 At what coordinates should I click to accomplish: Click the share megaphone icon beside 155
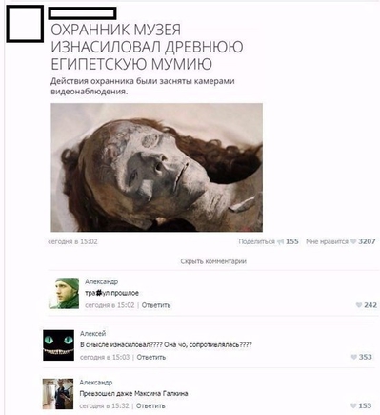[x=280, y=241]
